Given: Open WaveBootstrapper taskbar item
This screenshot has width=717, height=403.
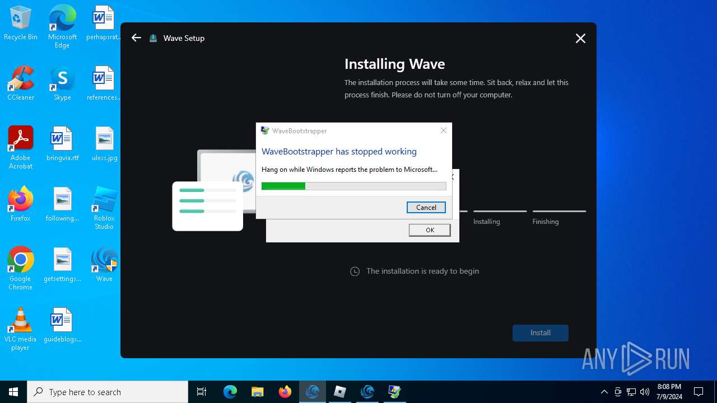Looking at the screenshot, I should (395, 392).
